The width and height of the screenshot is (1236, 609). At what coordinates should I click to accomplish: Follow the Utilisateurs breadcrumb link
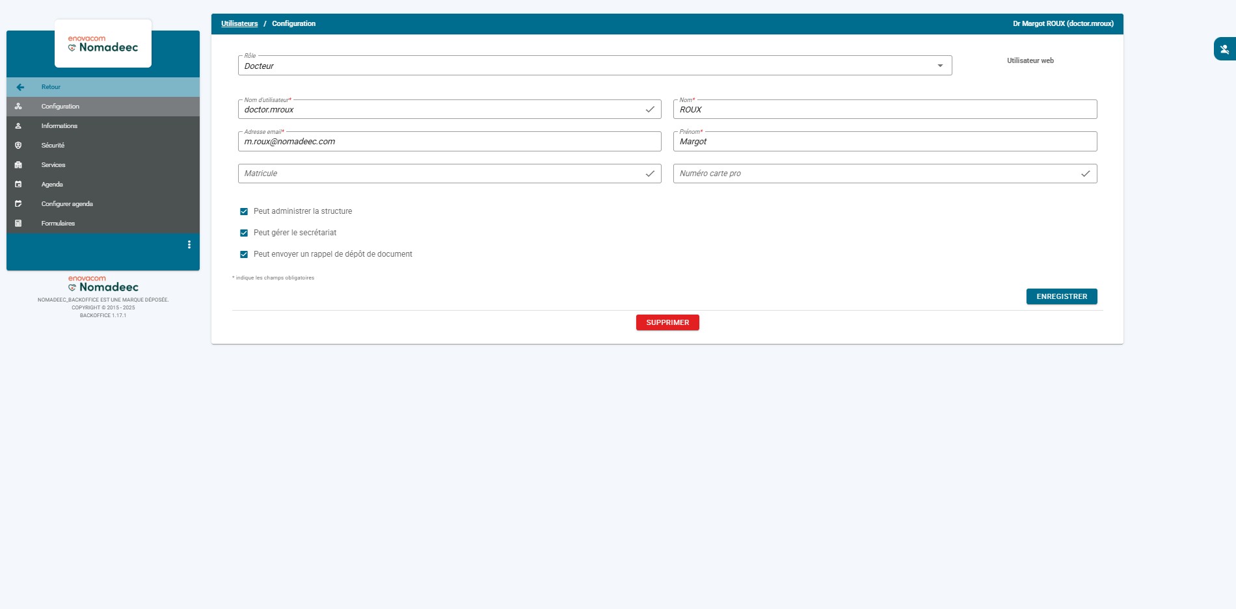tap(239, 23)
